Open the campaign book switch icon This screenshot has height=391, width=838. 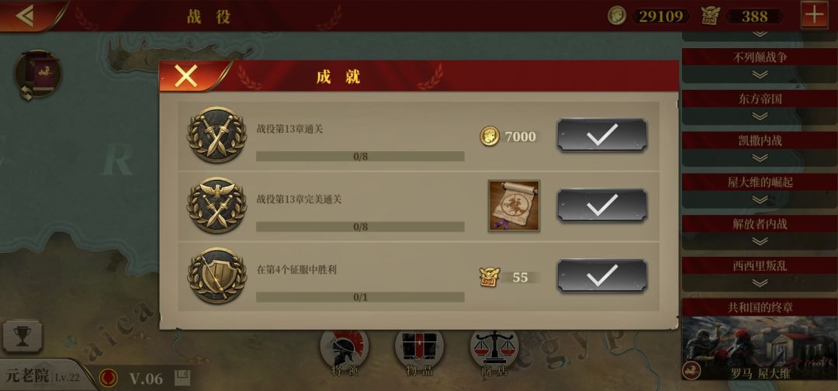pyautogui.click(x=37, y=75)
